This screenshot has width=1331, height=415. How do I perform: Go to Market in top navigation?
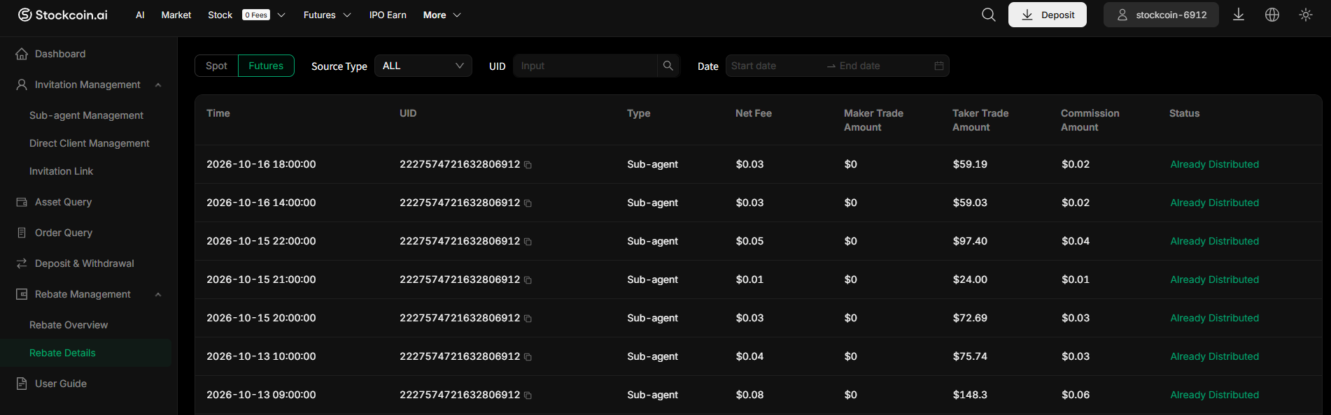(176, 15)
